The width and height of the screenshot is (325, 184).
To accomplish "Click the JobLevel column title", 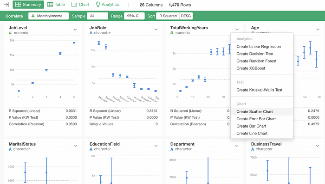I will (18, 28).
